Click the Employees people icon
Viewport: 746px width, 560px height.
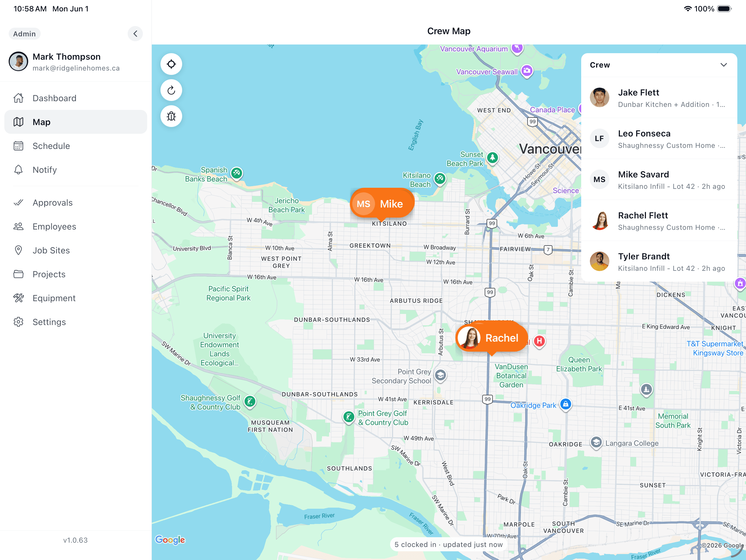[18, 227]
